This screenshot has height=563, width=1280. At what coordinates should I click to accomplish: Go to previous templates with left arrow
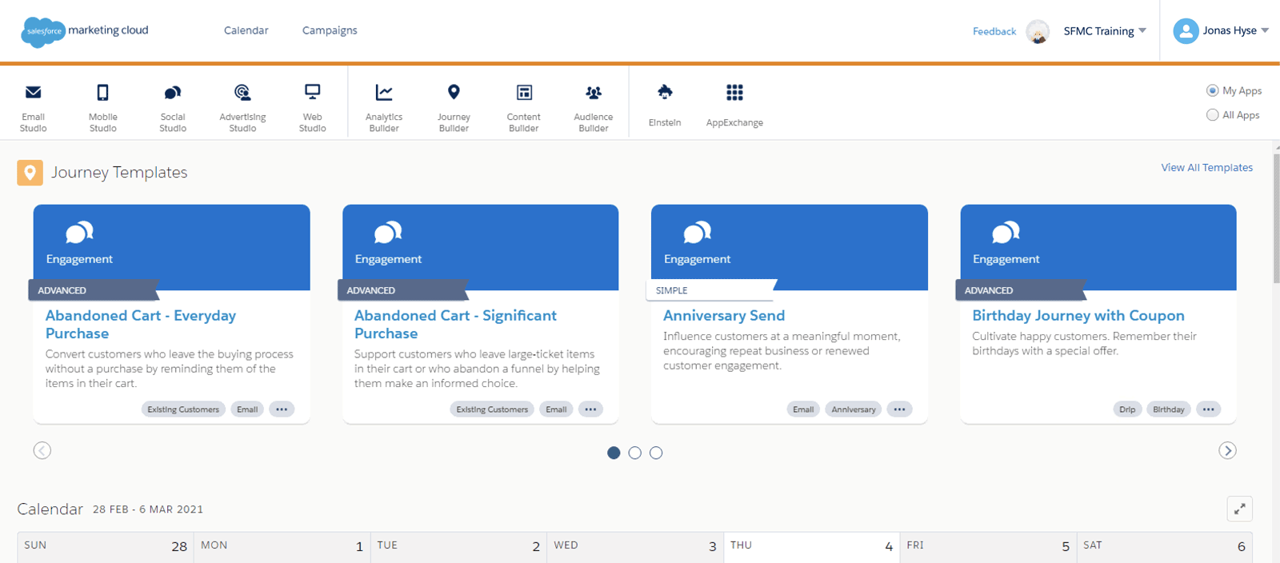tap(42, 450)
